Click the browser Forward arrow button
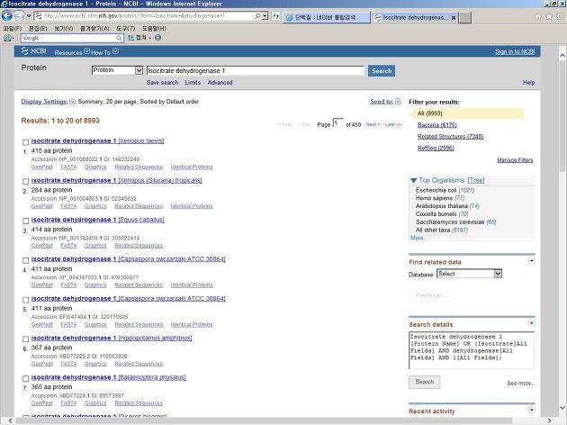The width and height of the screenshot is (567, 425). click(x=19, y=16)
